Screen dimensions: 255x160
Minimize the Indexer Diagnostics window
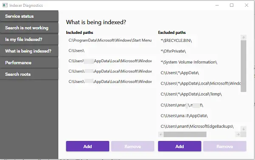[217, 5]
